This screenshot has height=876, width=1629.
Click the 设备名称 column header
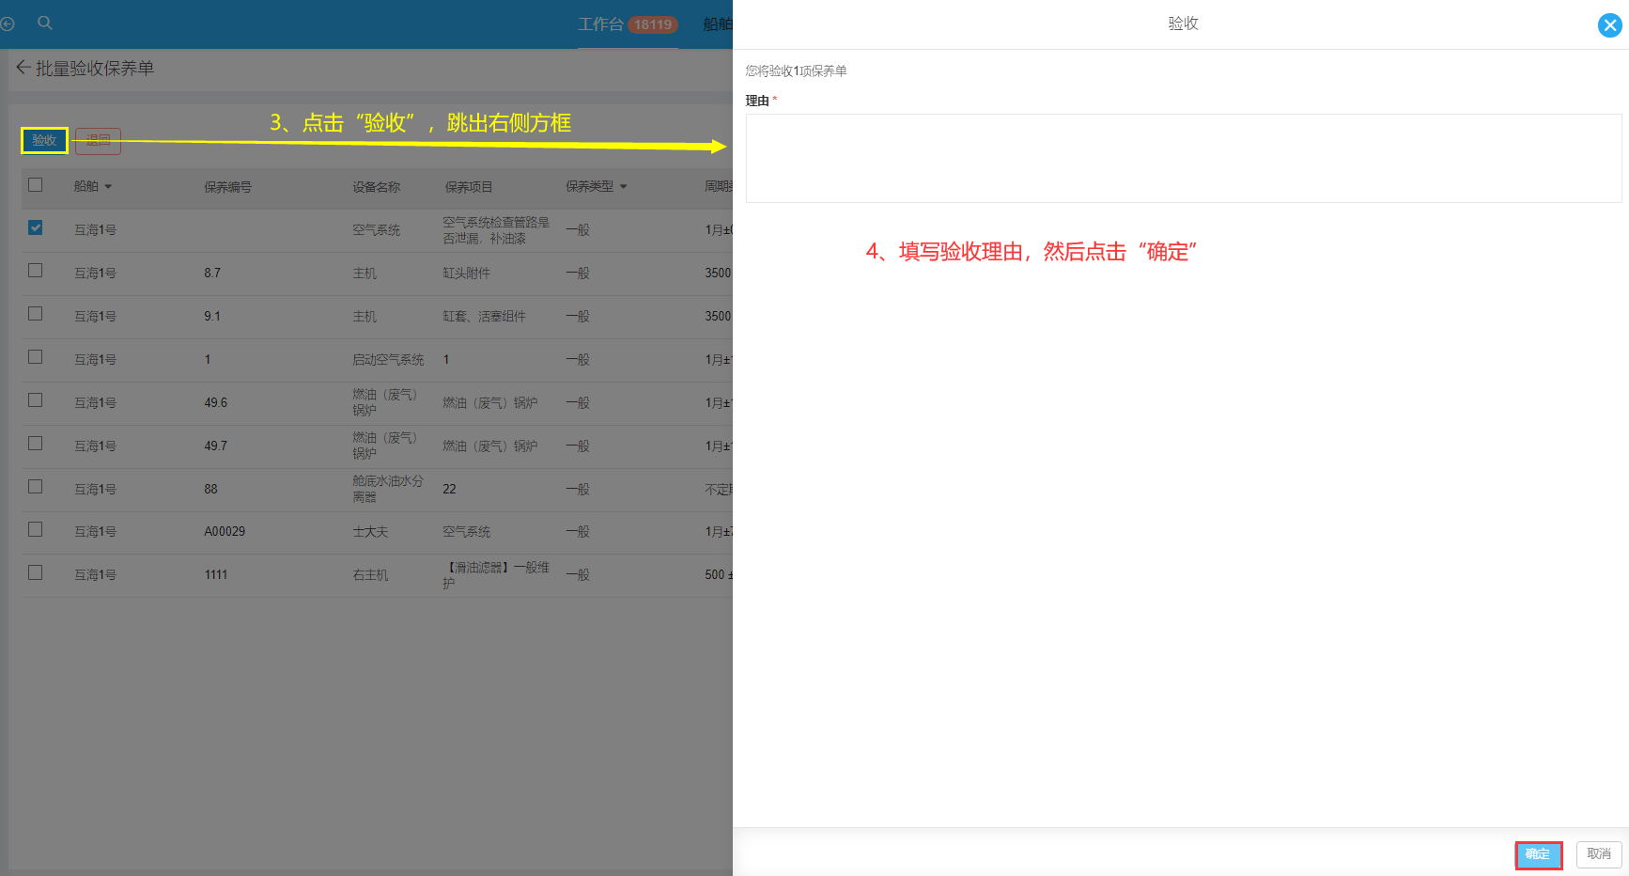(x=376, y=187)
